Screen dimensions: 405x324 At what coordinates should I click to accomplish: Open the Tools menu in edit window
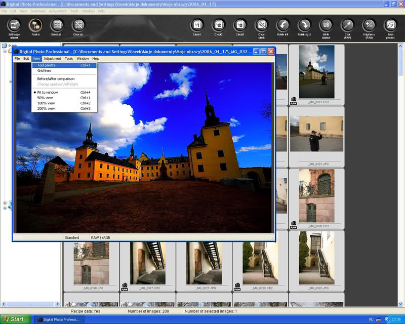[x=69, y=59]
